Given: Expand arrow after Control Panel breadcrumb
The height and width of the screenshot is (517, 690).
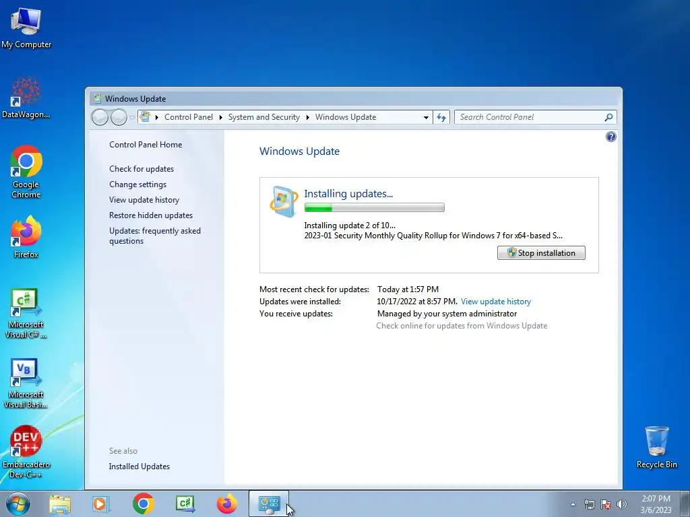Looking at the screenshot, I should [220, 117].
